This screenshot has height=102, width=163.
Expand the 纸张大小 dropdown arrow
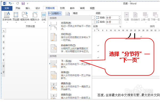[x=35, y=22]
